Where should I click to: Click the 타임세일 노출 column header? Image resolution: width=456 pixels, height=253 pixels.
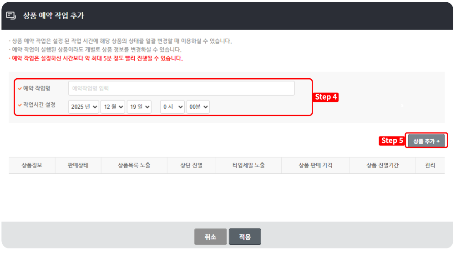point(248,166)
